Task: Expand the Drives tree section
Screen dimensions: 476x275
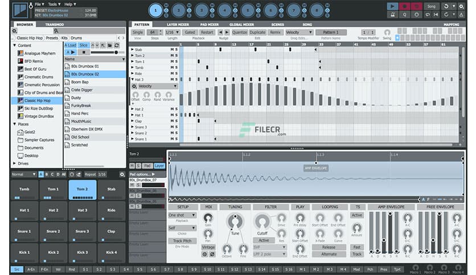Action: click(14, 164)
